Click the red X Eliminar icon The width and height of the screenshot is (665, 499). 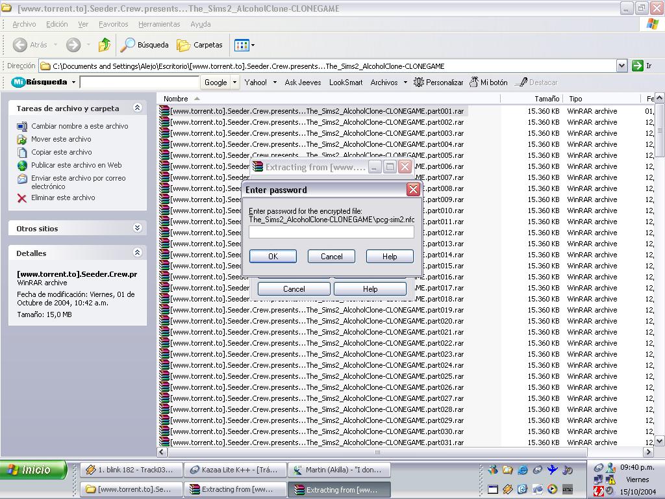point(22,198)
